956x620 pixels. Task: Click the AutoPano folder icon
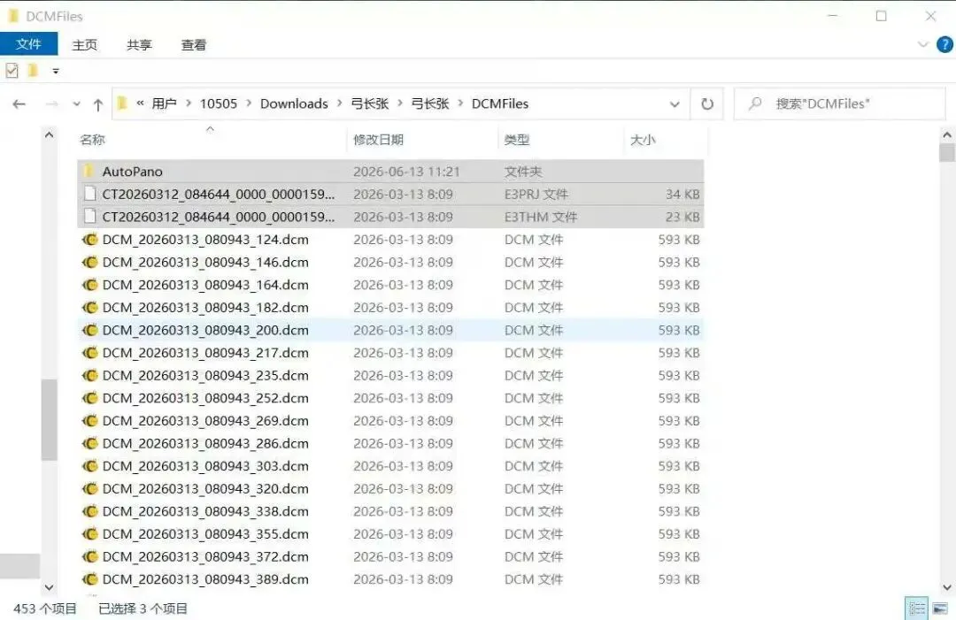(89, 171)
